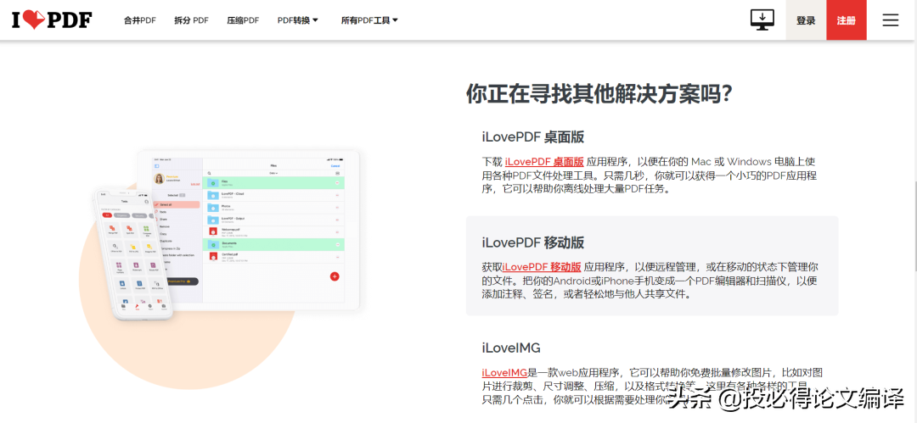Open the 压缩PDF tool
Image resolution: width=917 pixels, height=423 pixels.
243,20
